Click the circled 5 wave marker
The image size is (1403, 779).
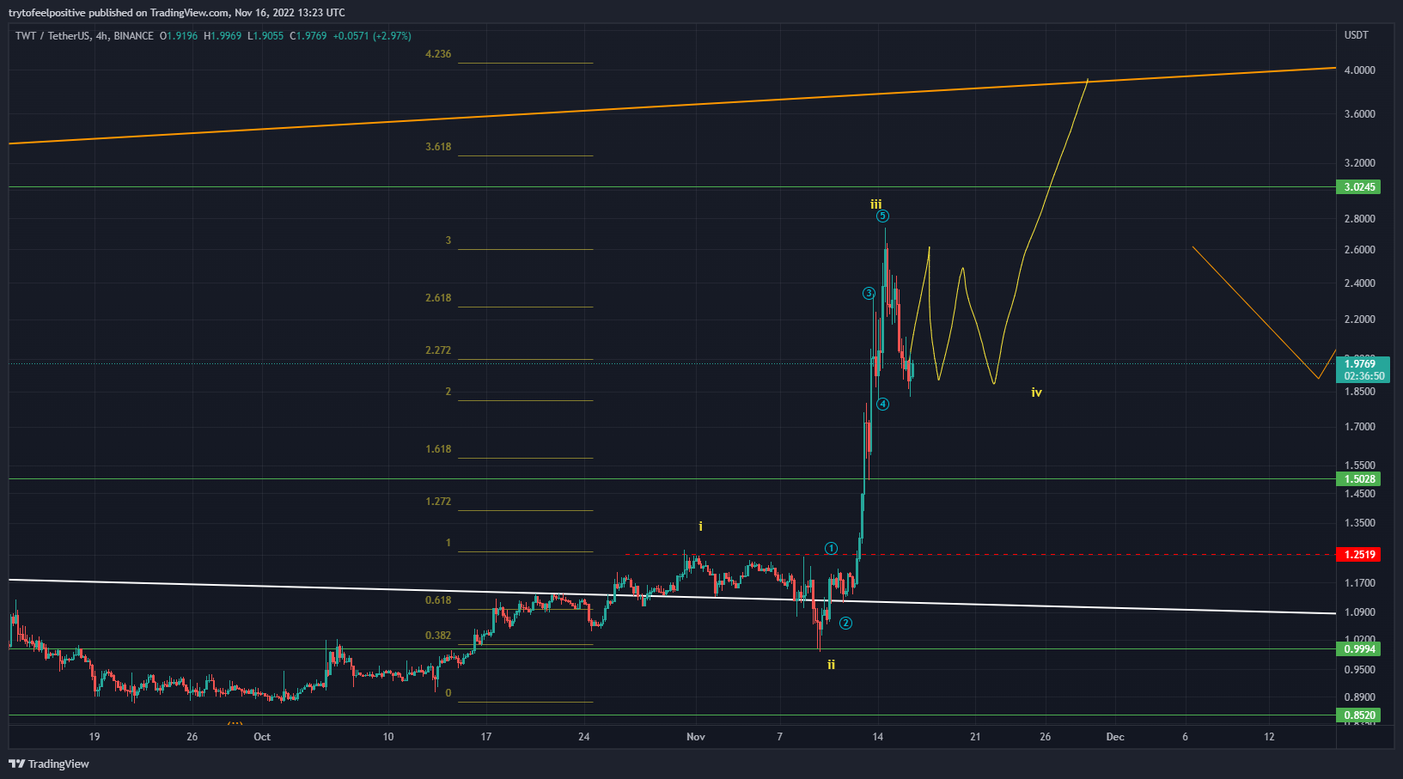coord(882,216)
